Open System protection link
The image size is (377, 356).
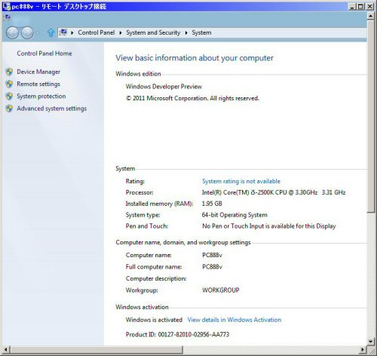41,96
